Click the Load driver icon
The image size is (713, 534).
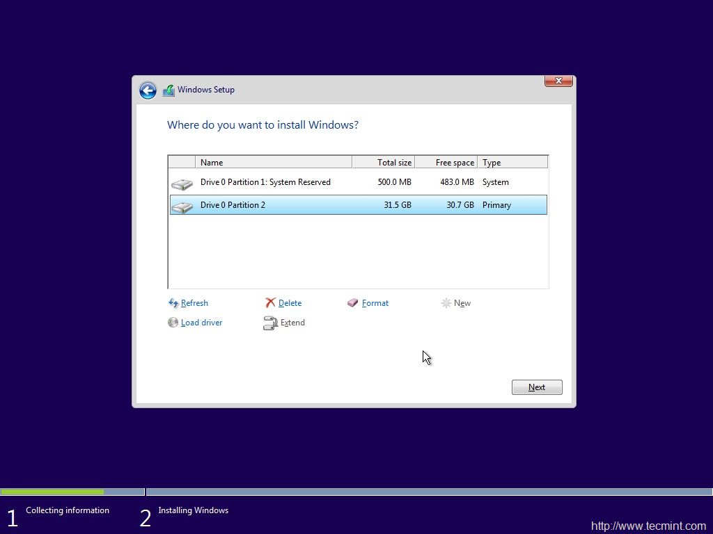pyautogui.click(x=173, y=323)
